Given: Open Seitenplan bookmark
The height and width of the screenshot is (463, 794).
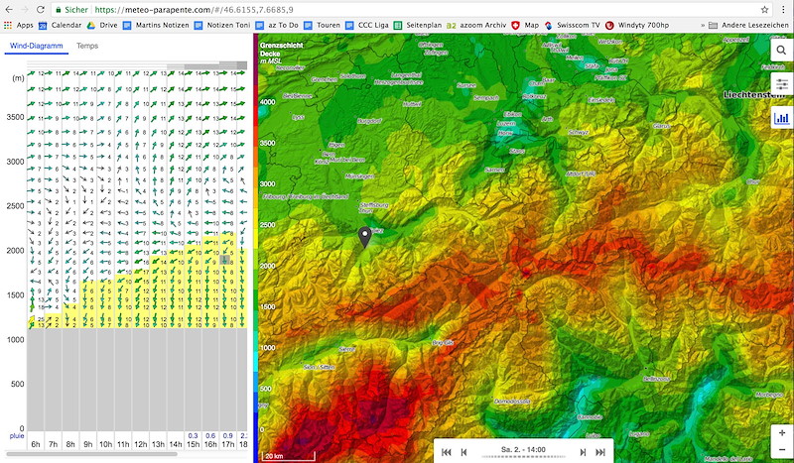Looking at the screenshot, I should [x=418, y=25].
